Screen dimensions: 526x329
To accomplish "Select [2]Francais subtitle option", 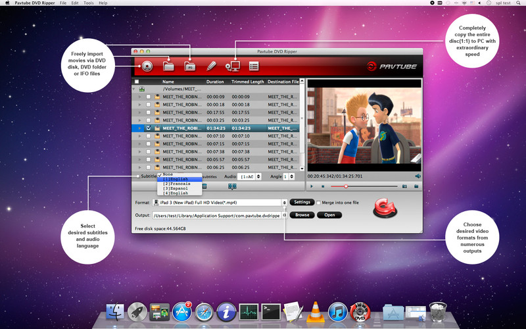I will (x=179, y=184).
